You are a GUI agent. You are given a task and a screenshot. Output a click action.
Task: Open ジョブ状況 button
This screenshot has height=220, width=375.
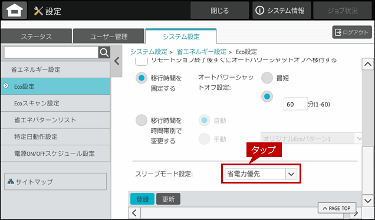343,11
